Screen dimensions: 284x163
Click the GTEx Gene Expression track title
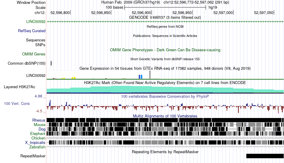[x=165, y=69]
